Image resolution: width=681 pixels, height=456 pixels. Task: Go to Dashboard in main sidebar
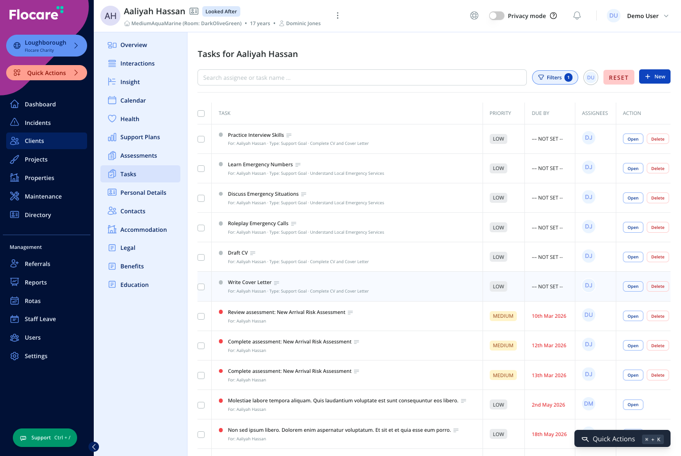click(x=47, y=104)
